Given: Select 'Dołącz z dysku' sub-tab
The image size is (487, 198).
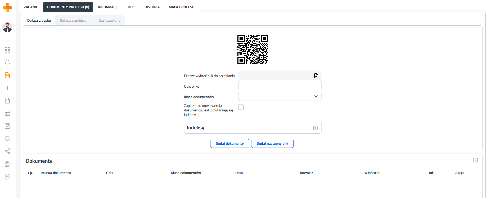Looking at the screenshot, I should 39,21.
